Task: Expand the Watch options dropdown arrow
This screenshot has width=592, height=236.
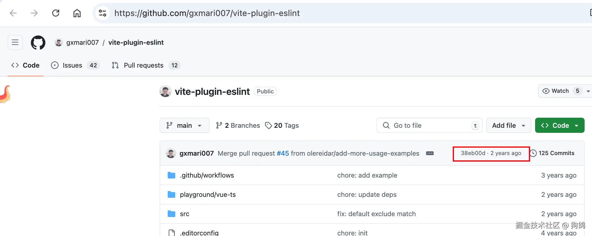Action: tap(588, 91)
